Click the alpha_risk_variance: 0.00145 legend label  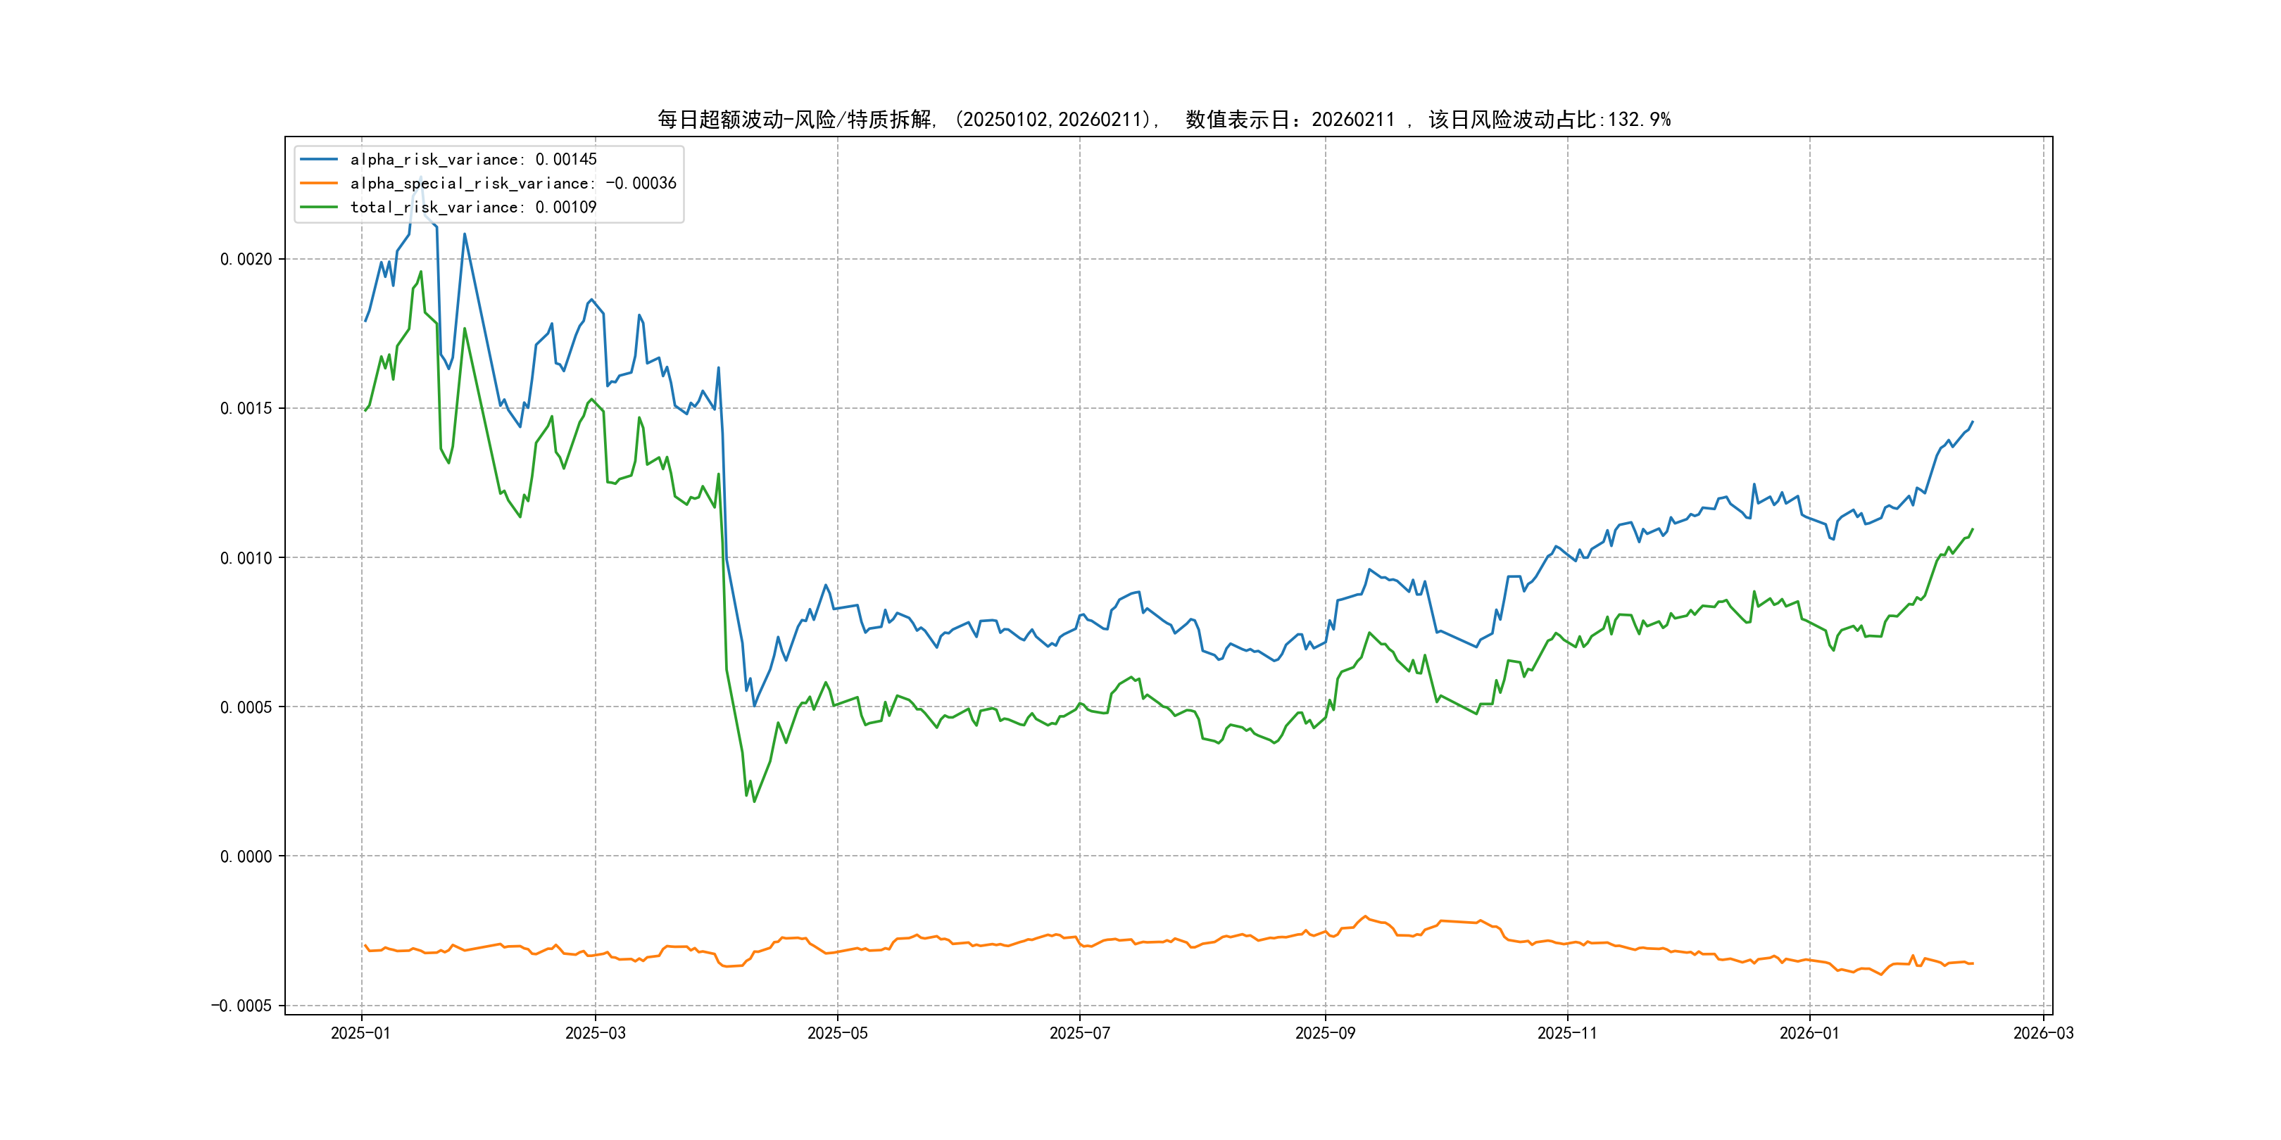click(473, 159)
